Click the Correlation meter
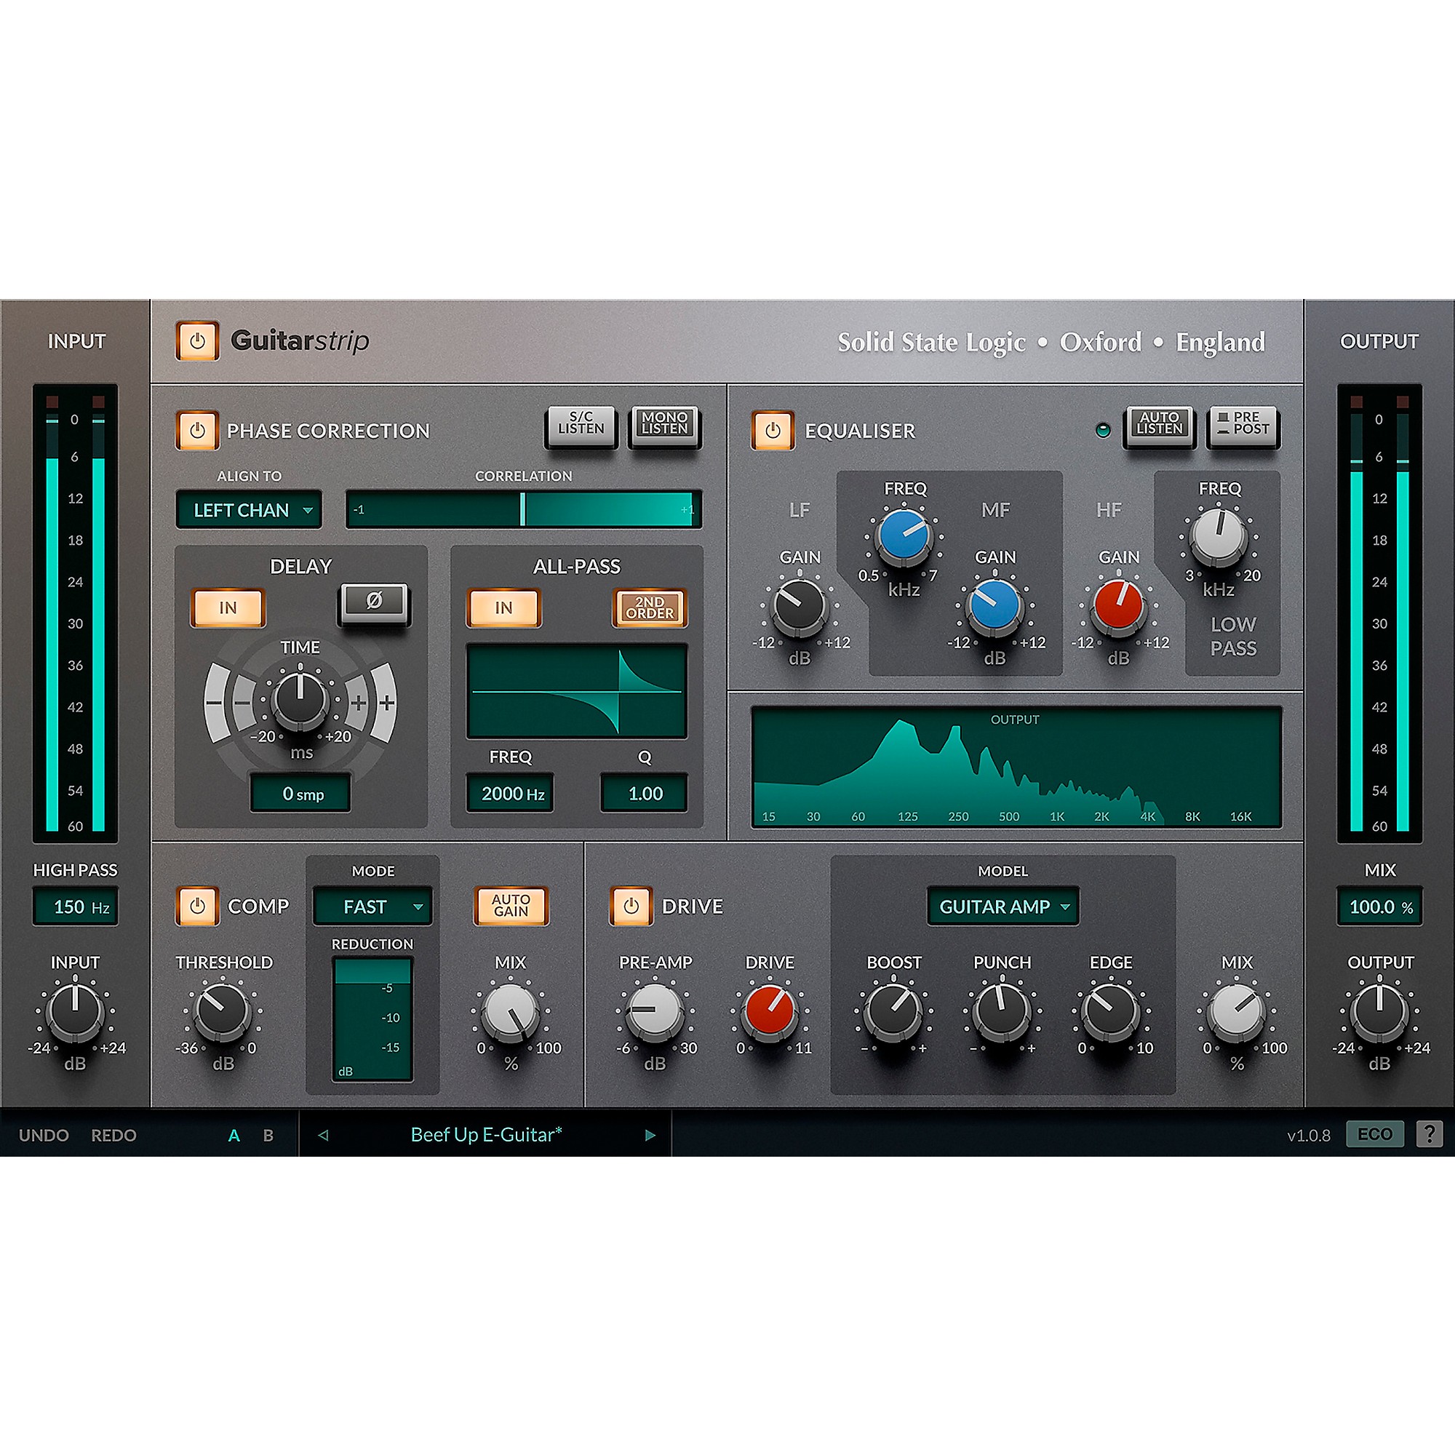 (523, 509)
